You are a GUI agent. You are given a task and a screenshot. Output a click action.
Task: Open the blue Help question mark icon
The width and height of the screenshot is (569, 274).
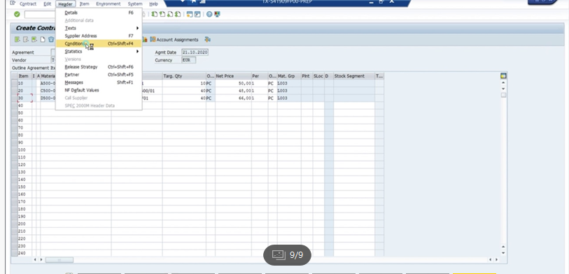click(x=209, y=15)
